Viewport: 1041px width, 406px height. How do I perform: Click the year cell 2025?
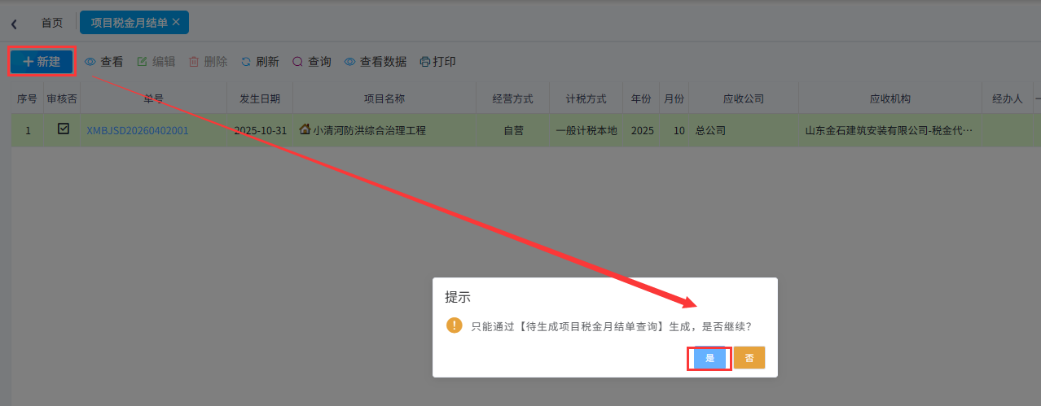coord(642,130)
